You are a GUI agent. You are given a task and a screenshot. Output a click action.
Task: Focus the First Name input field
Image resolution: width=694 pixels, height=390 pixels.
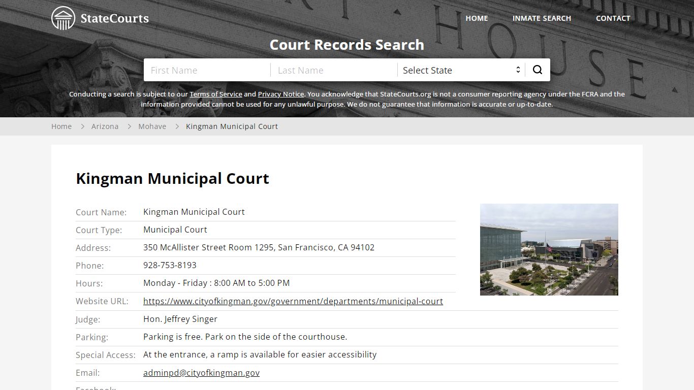coord(207,70)
